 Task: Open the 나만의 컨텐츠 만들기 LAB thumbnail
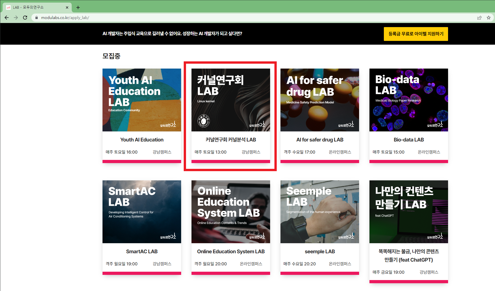[x=409, y=212]
